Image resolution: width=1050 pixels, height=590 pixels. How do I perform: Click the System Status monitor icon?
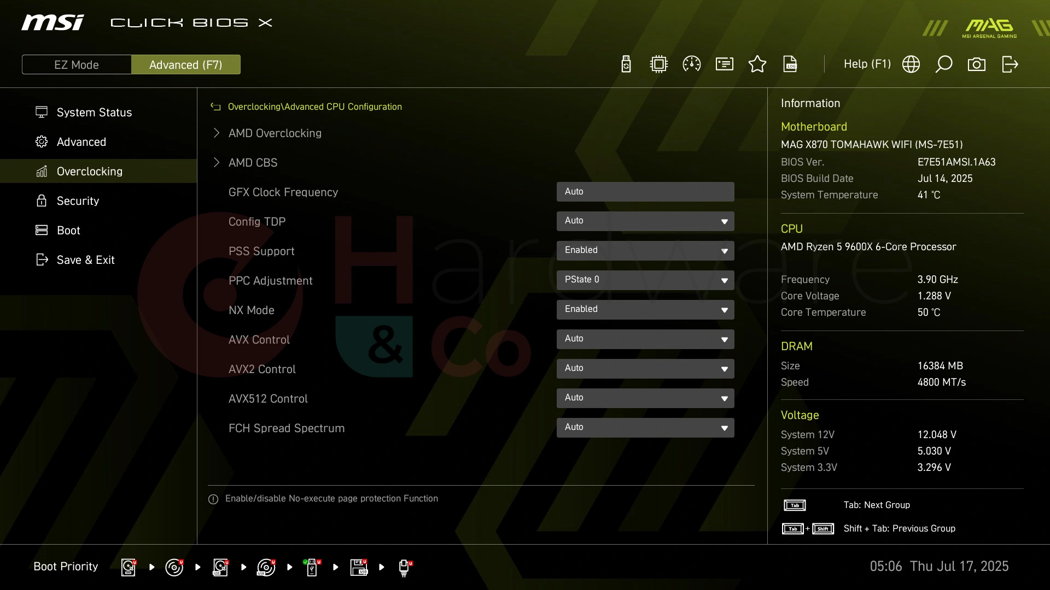42,112
